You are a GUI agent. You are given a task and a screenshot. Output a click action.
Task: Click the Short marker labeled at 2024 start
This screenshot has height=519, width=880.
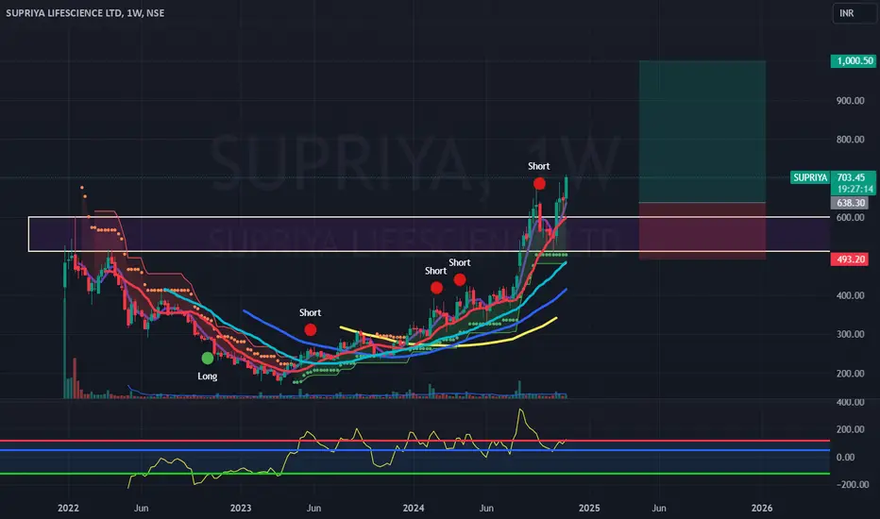[x=436, y=288]
